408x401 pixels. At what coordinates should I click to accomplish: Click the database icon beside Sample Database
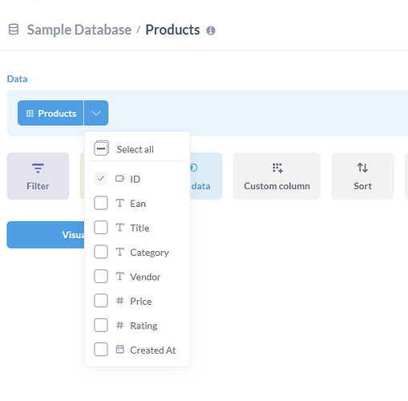[x=14, y=30]
